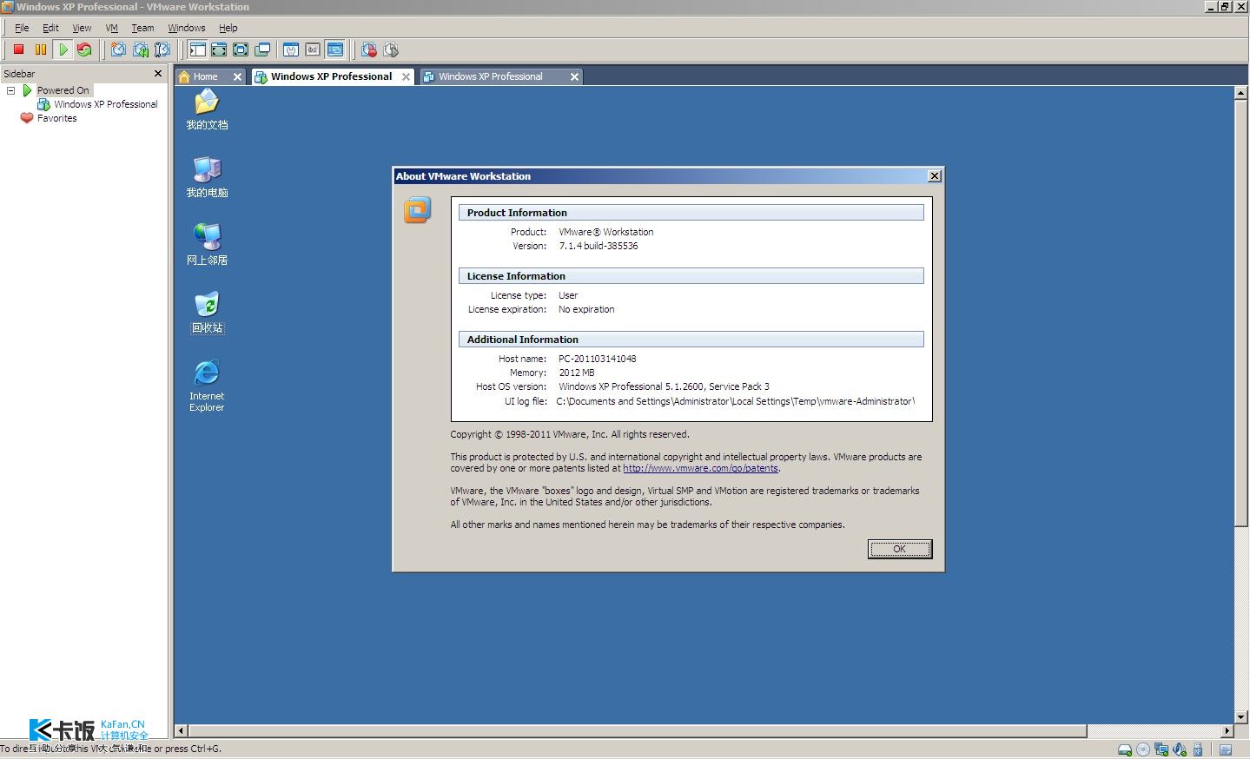Click the memory value 2012 MB
The width and height of the screenshot is (1250, 759).
[577, 373]
